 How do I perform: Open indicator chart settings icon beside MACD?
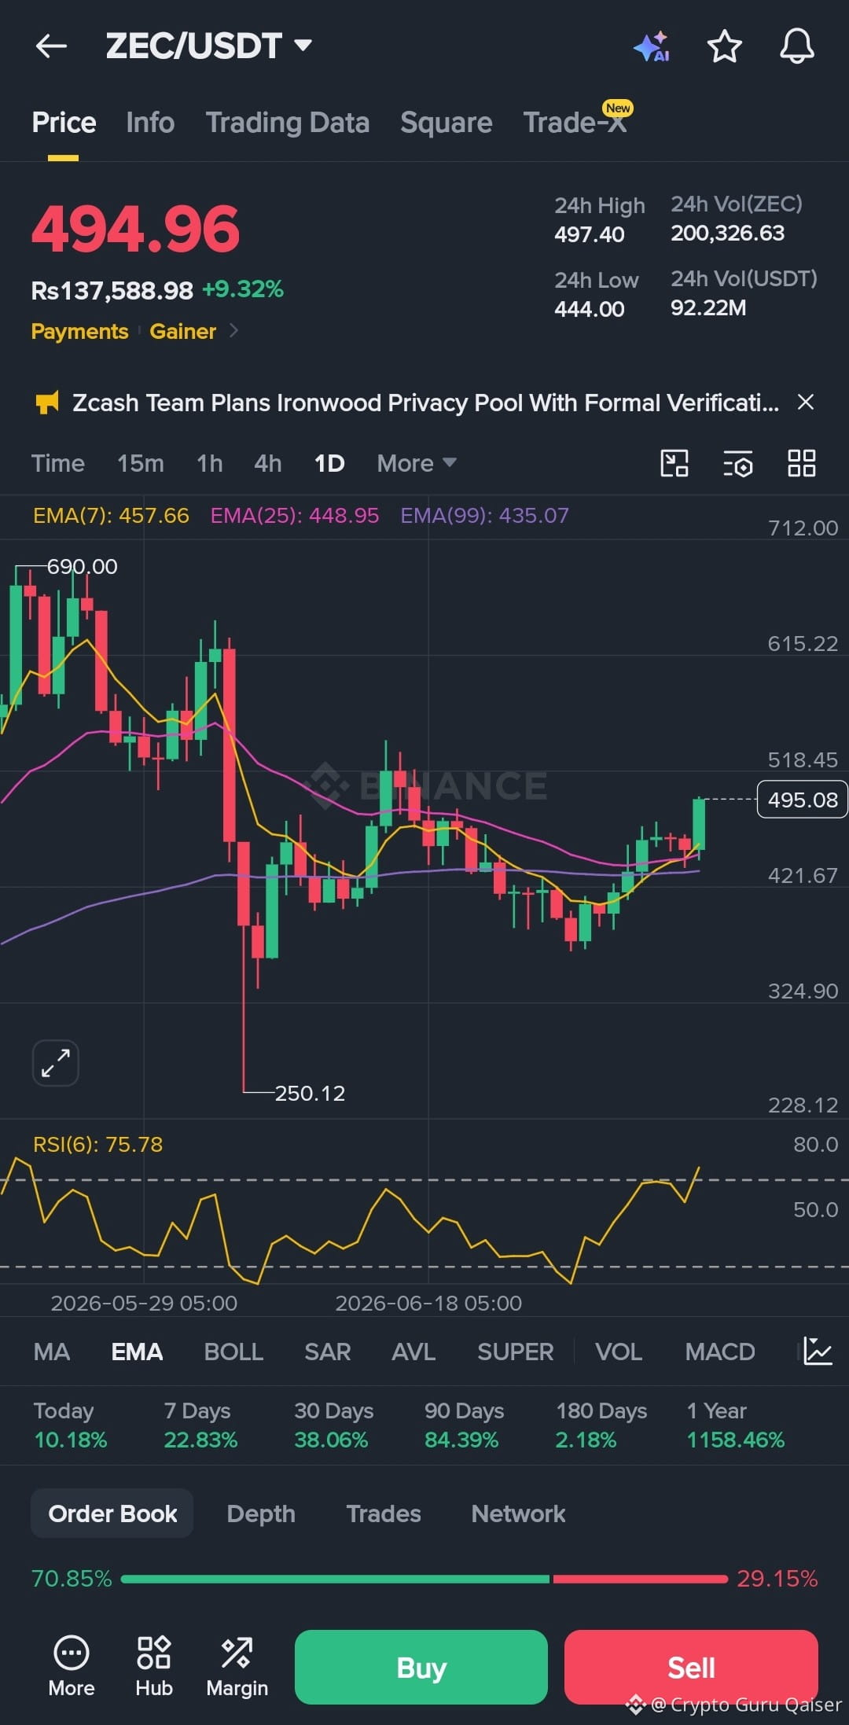click(818, 1351)
